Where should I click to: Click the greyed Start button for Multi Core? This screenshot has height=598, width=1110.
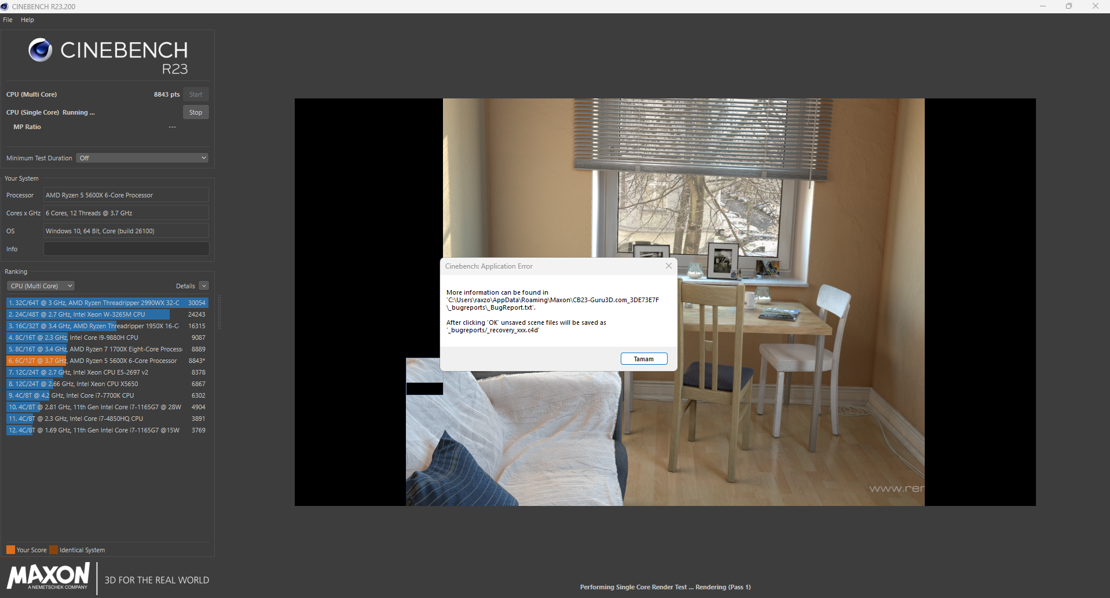click(x=196, y=94)
